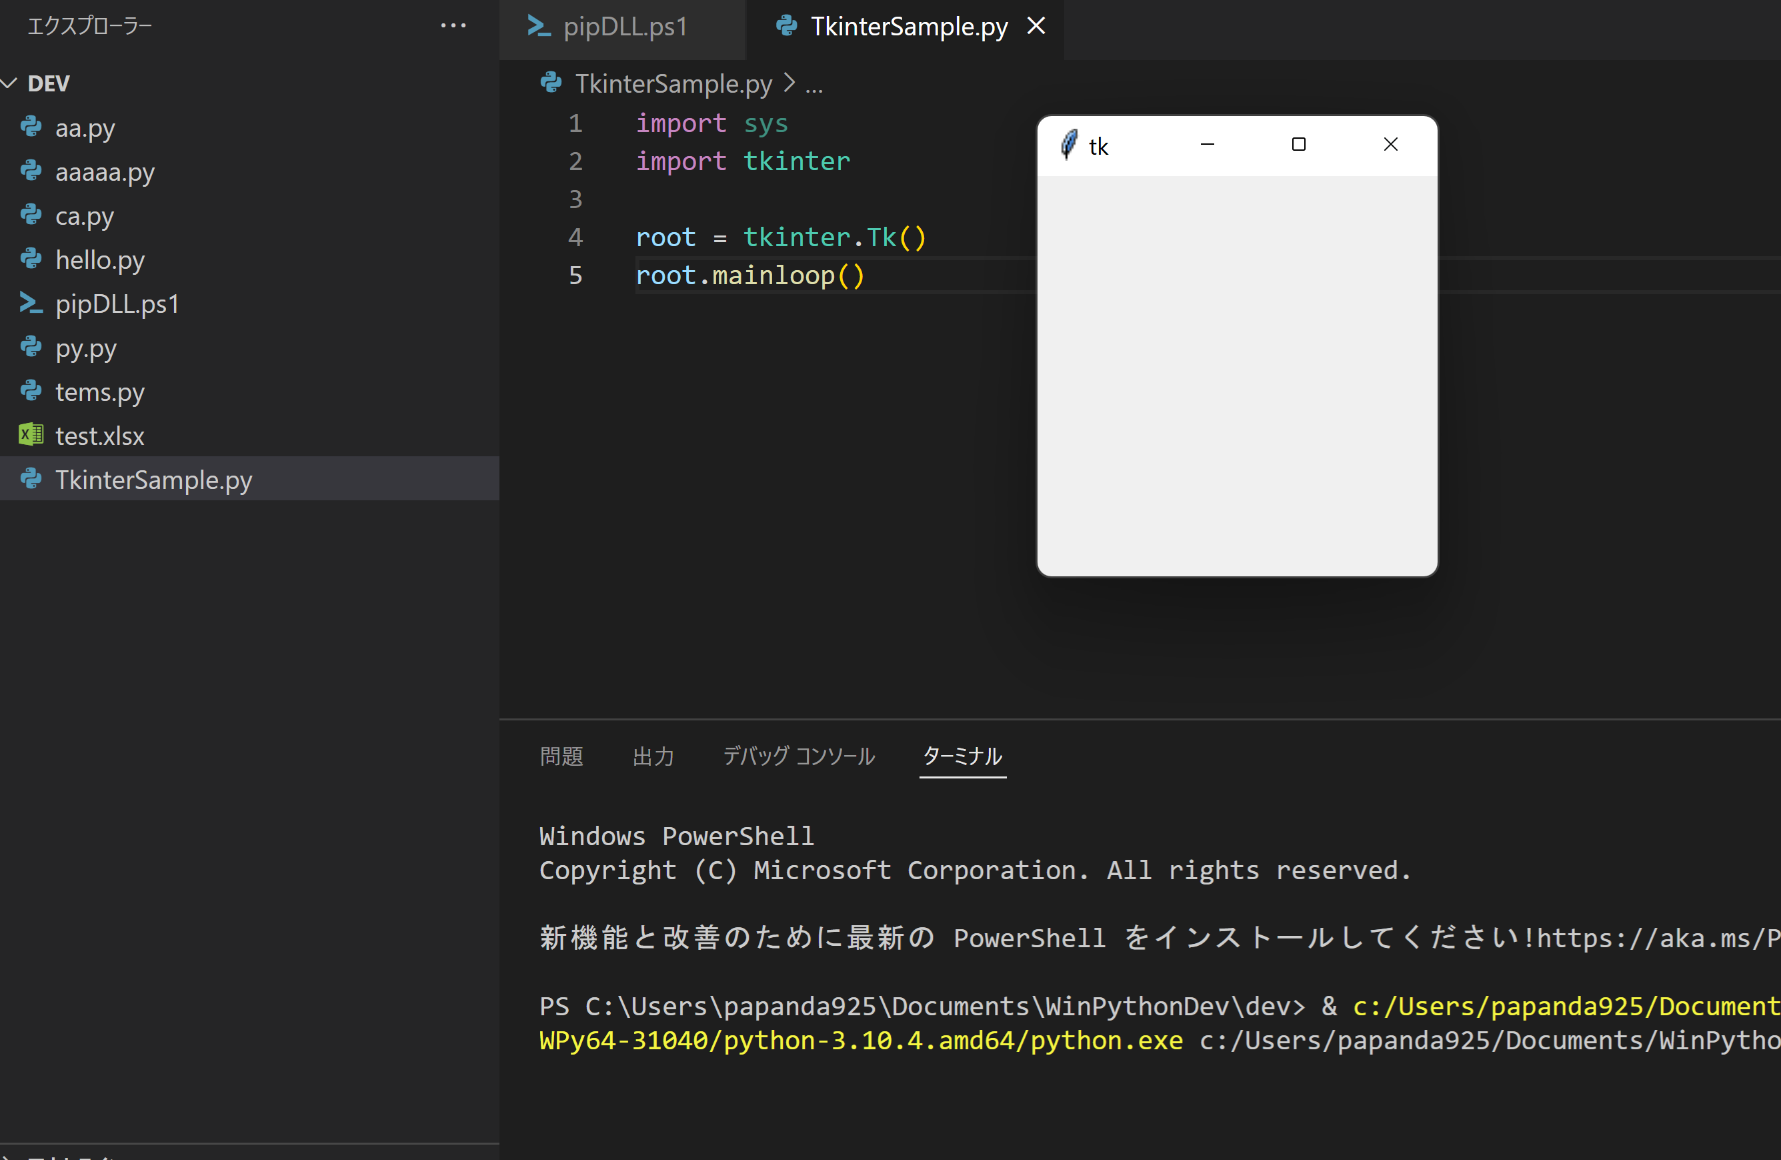Select TkinterSample.py in the explorer tree
Viewport: 1781px width, 1160px height.
tap(249, 479)
